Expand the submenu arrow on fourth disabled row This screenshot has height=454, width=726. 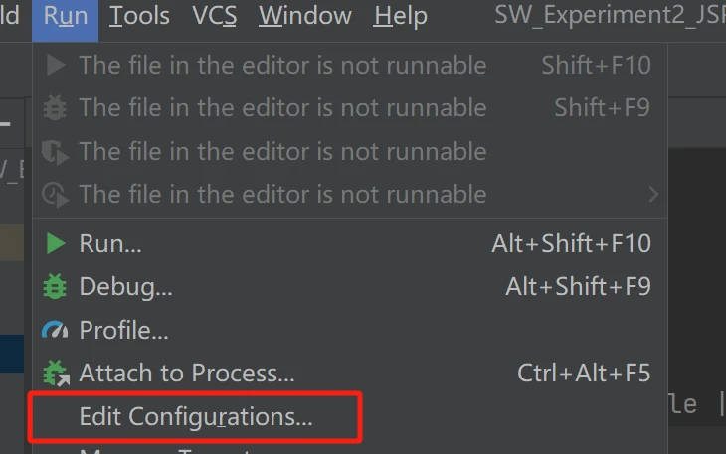(x=653, y=194)
